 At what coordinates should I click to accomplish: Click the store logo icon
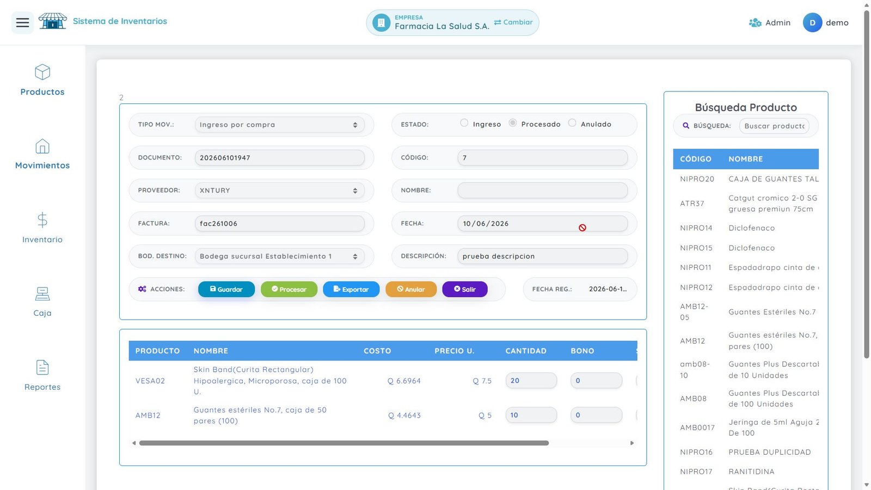tap(53, 21)
